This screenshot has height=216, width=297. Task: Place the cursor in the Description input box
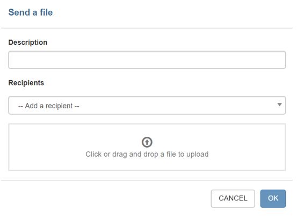[147, 60]
